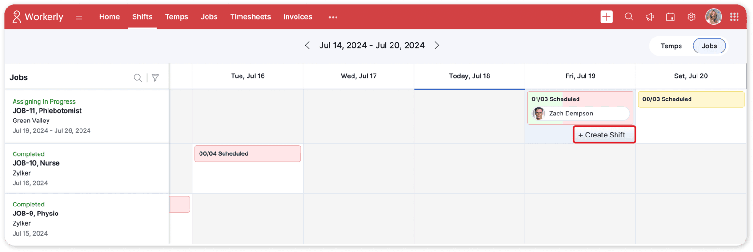
Task: Search jobs with the magnifier icon
Action: (x=137, y=77)
